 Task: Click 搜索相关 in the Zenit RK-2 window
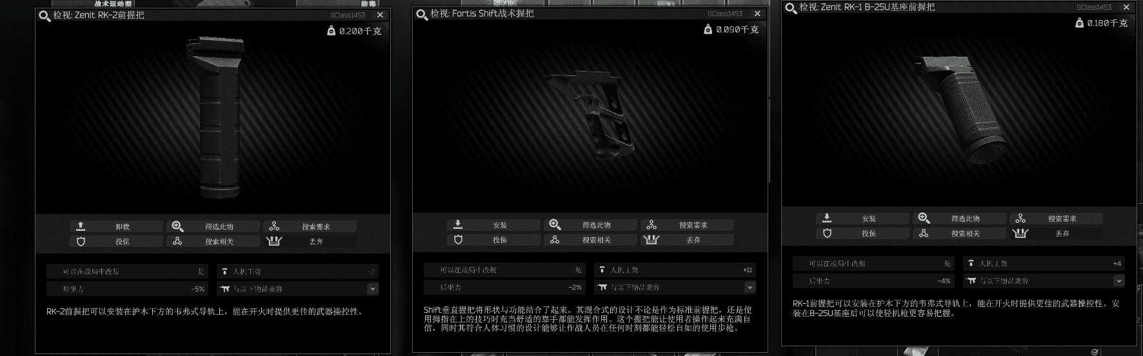(213, 241)
